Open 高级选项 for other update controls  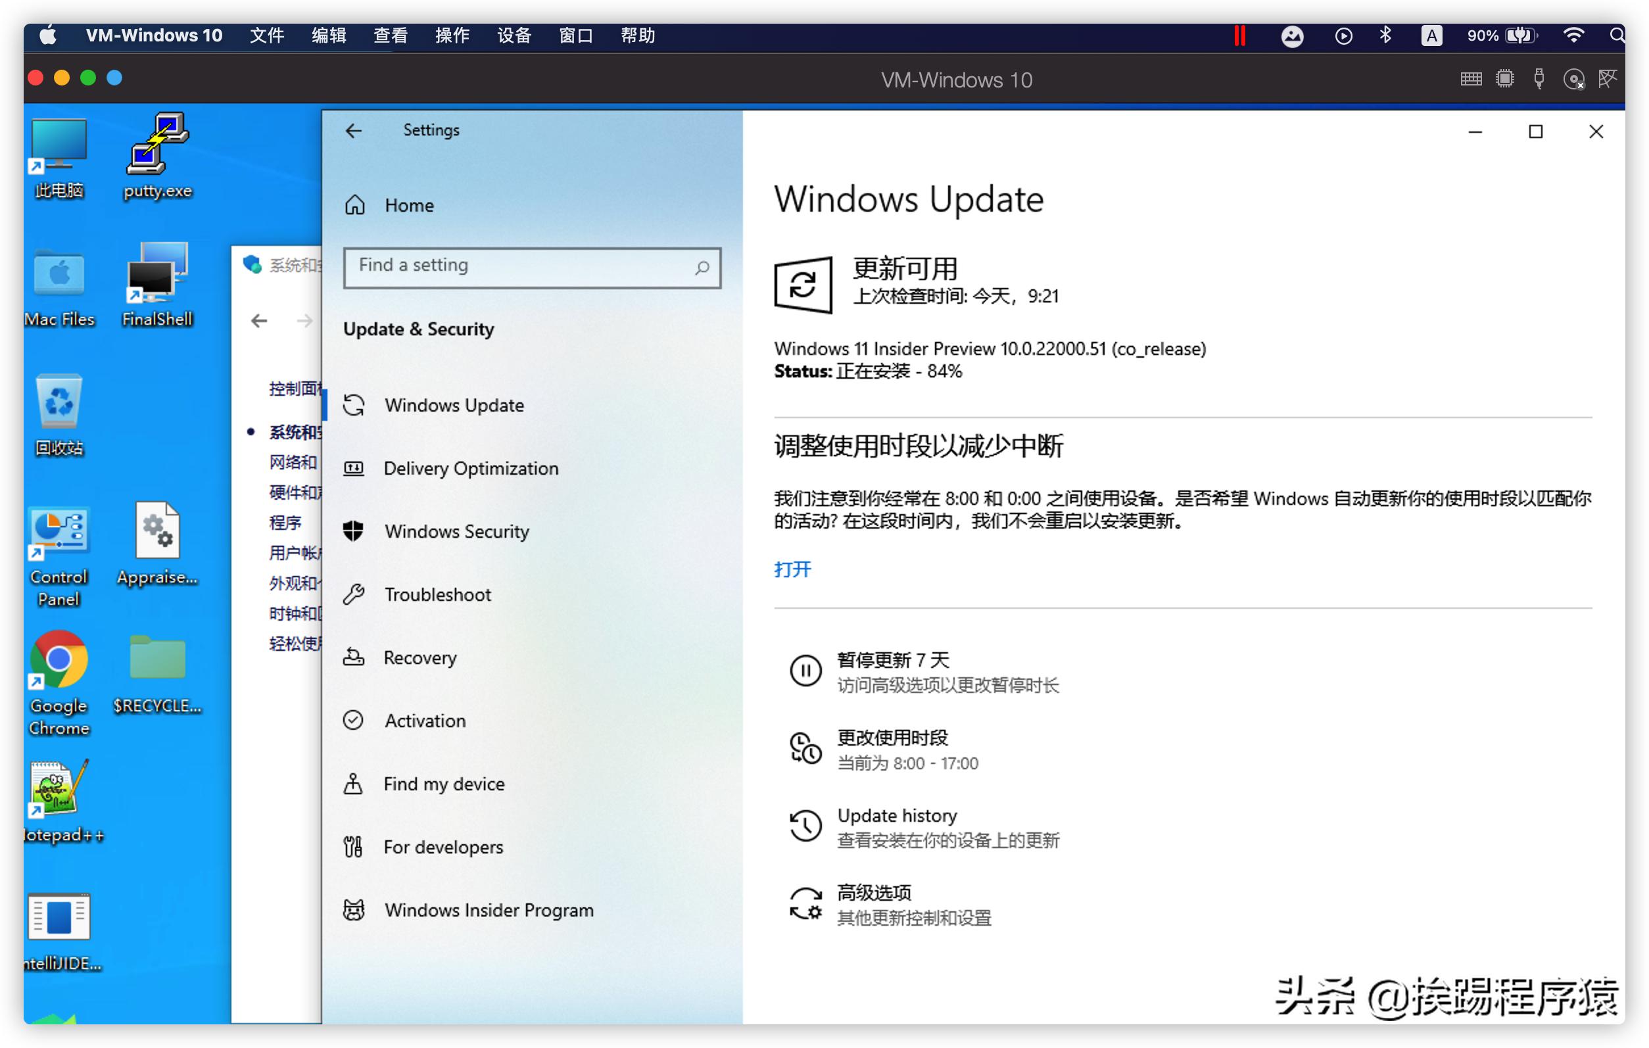coord(874,892)
